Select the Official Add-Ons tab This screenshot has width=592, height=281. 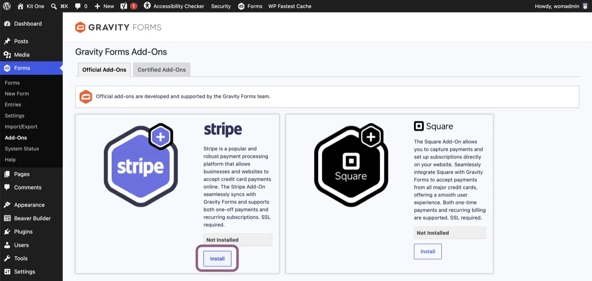(104, 70)
